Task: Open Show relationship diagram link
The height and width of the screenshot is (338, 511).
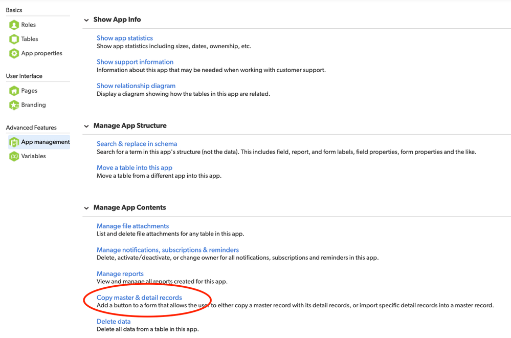Action: coord(136,86)
